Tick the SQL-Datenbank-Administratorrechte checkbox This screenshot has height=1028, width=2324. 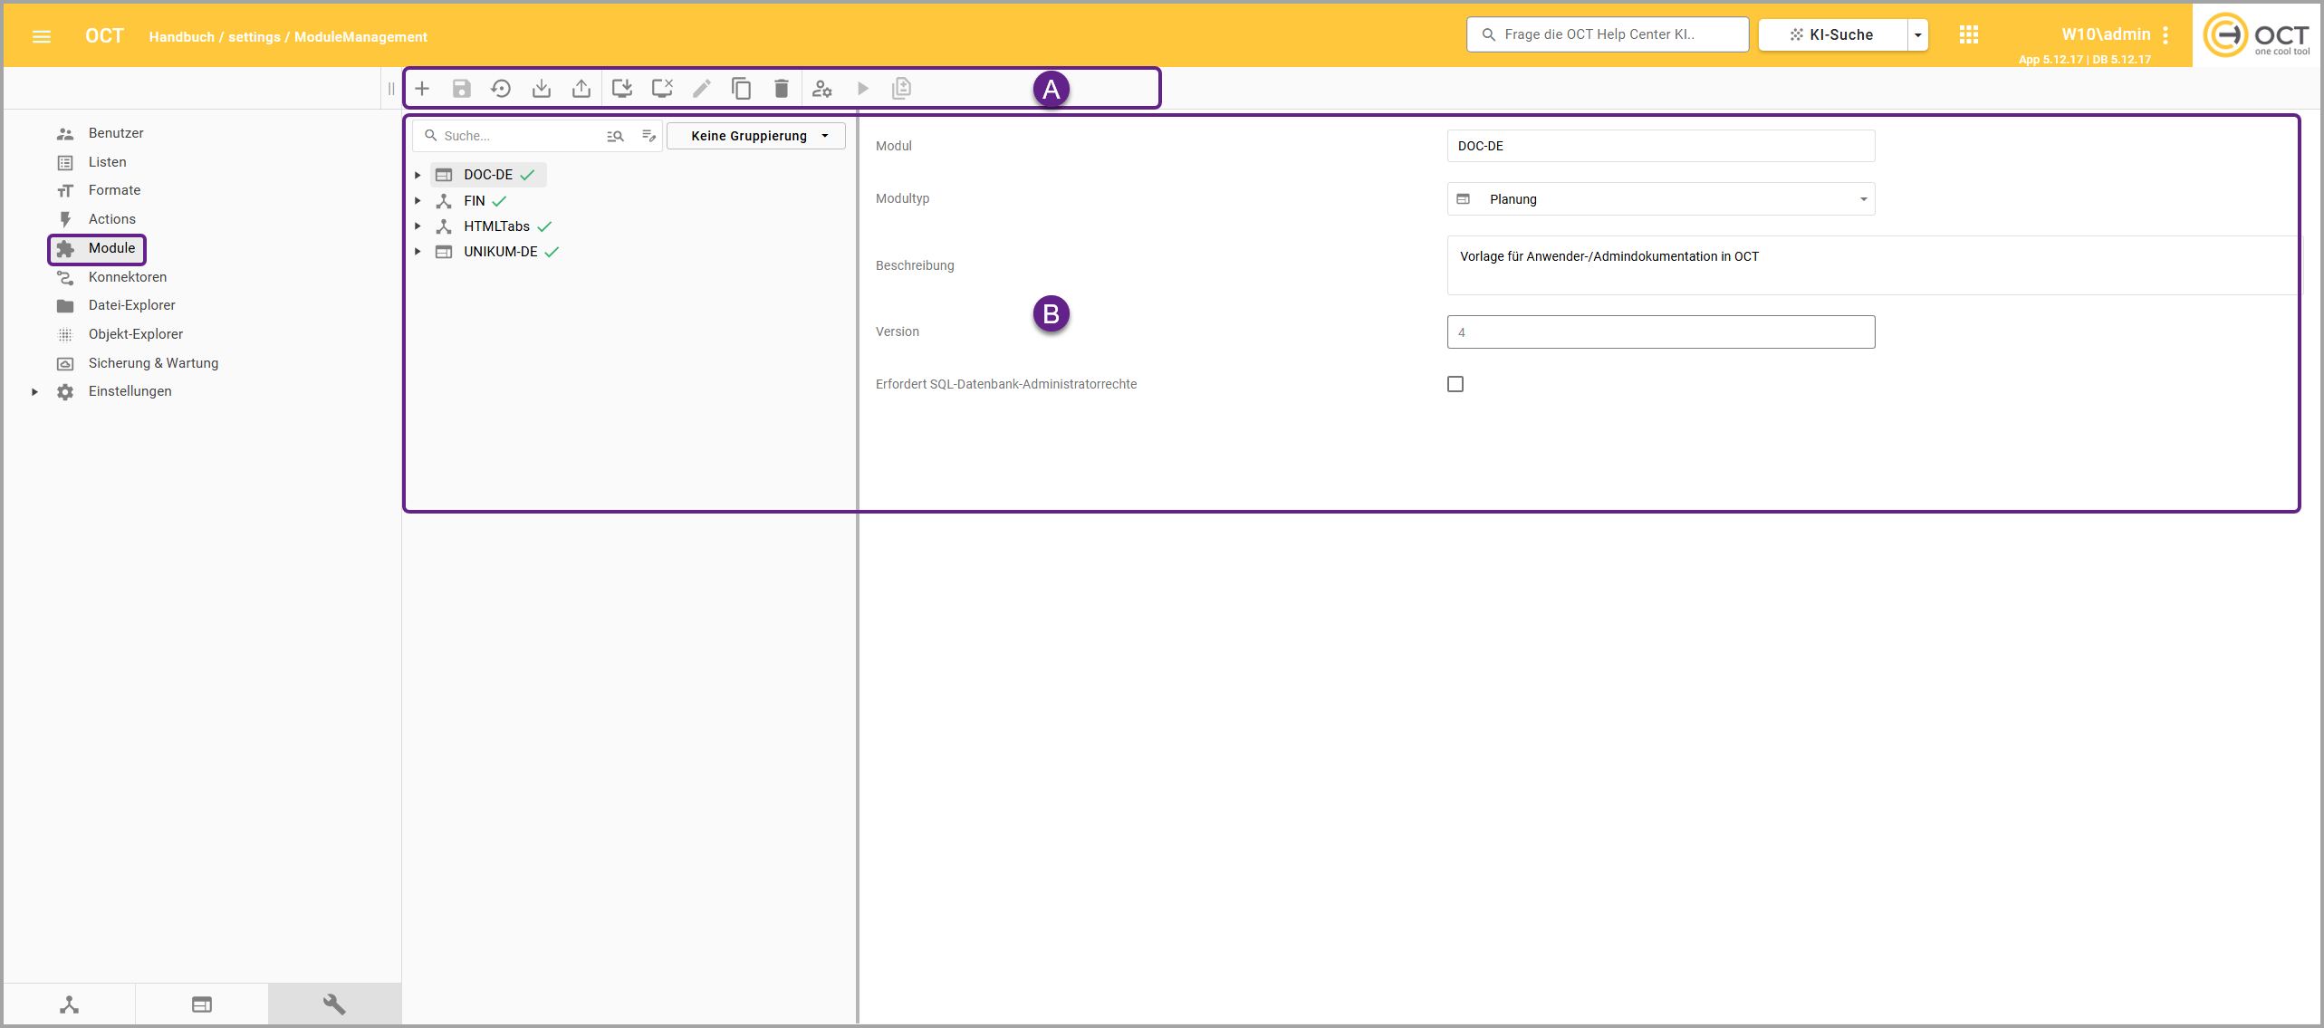pyautogui.click(x=1455, y=384)
